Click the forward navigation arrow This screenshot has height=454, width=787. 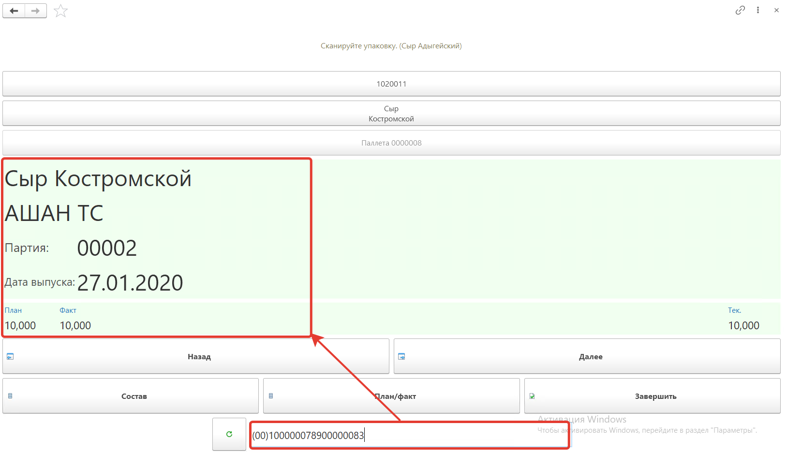(x=35, y=11)
